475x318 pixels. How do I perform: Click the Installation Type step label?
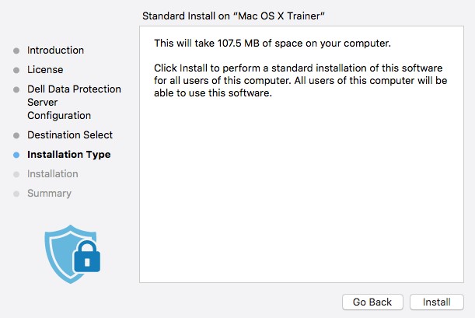(x=68, y=155)
